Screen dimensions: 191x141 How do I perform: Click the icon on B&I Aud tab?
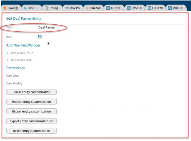tap(87, 8)
